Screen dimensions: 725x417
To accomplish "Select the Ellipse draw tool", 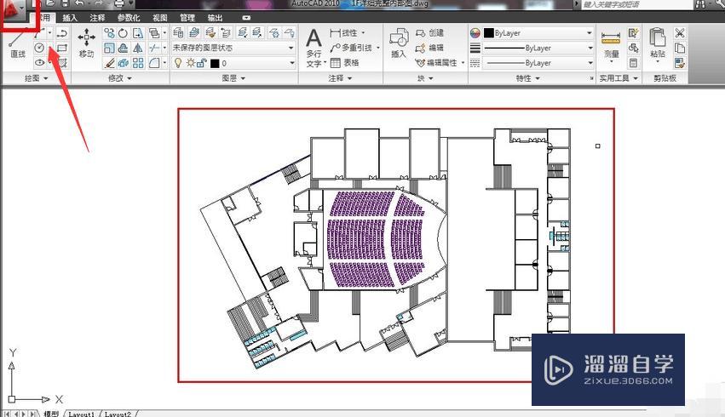I will coord(39,62).
